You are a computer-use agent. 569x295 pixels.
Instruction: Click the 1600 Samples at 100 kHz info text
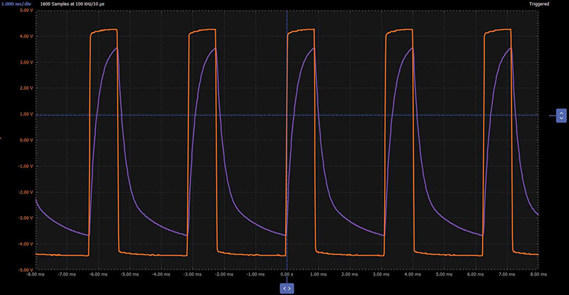click(73, 4)
